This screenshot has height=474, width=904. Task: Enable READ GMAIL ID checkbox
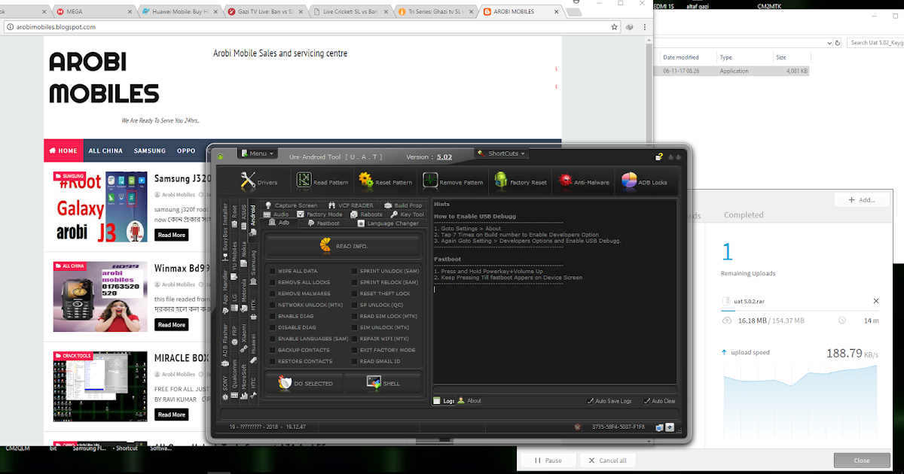[355, 361]
